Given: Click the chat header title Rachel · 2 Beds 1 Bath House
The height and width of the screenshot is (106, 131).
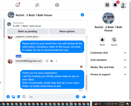Looking at the screenshot, I should [34, 15].
